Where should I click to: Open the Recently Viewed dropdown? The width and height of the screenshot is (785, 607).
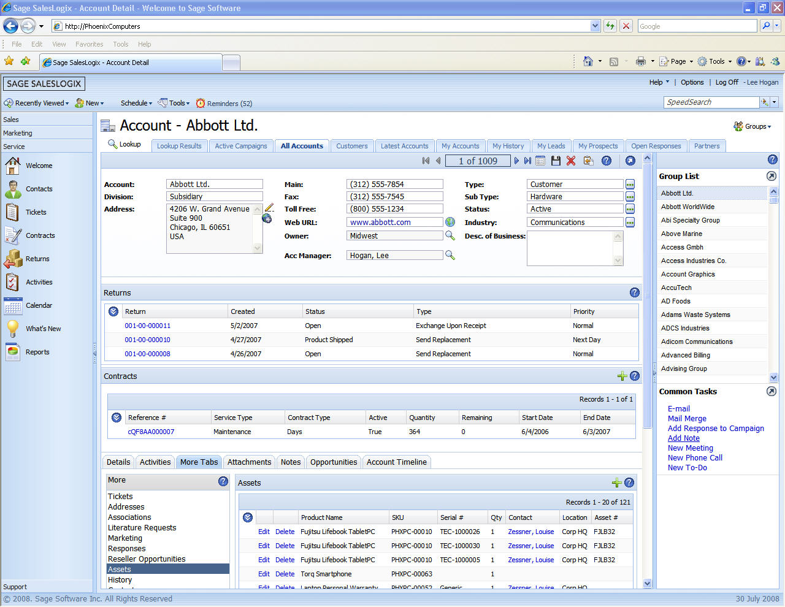click(37, 103)
